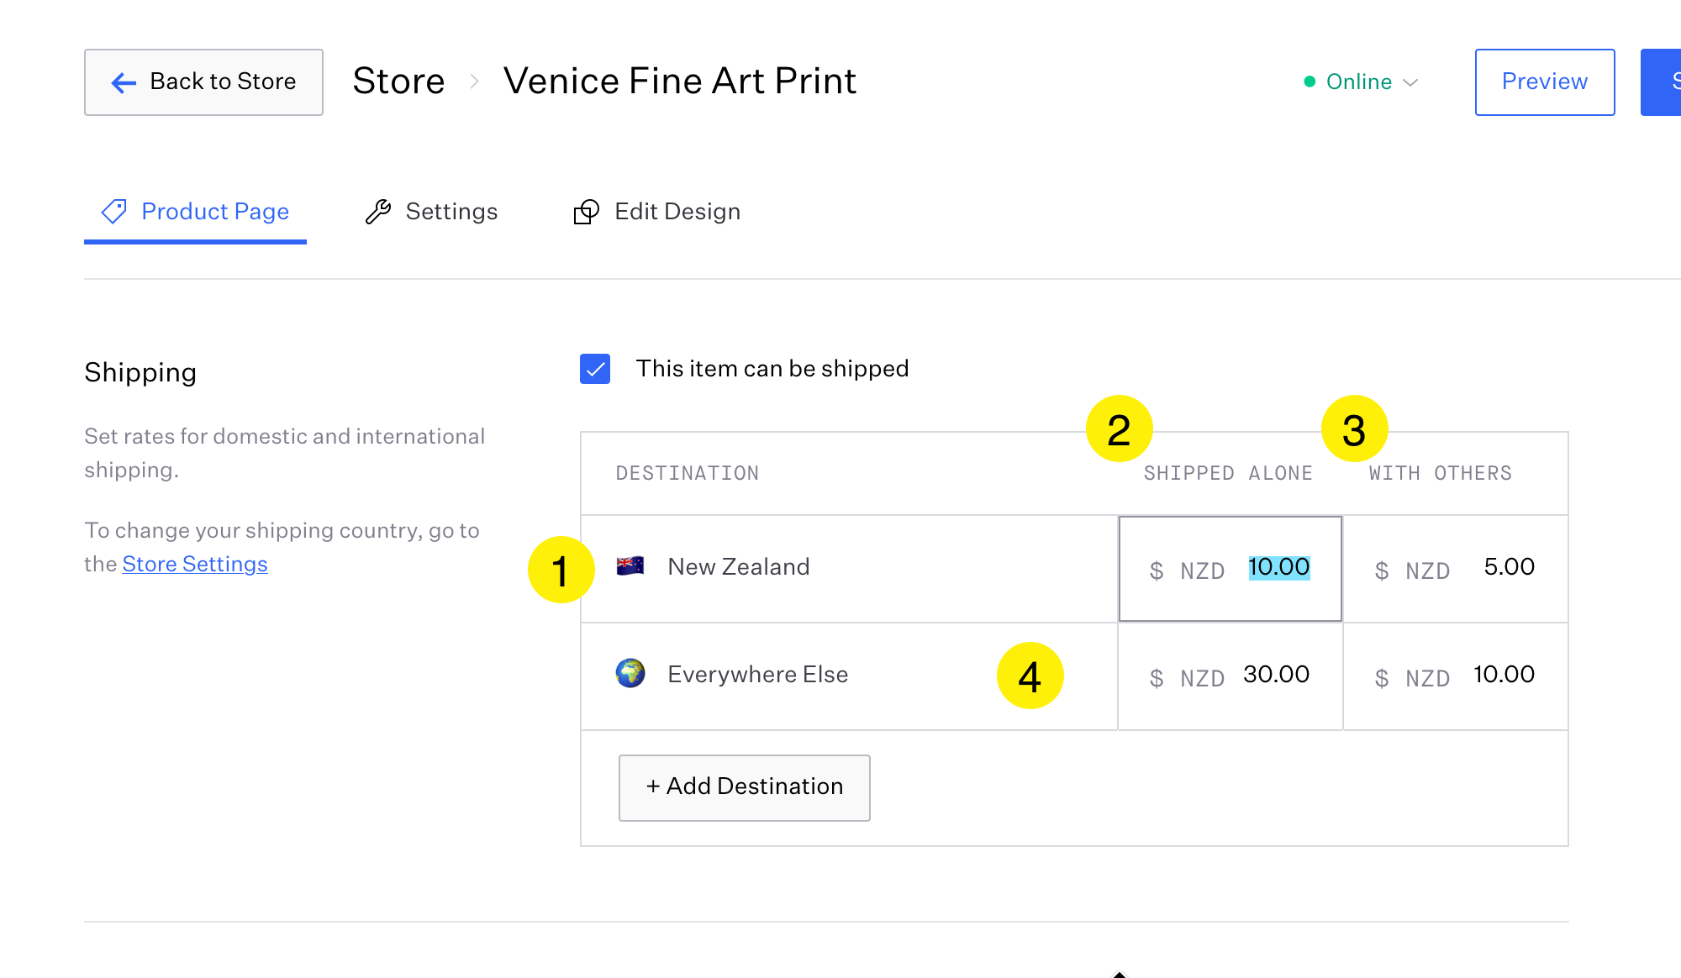Click the shapes icon next to Edit Design
1681x978 pixels.
click(x=586, y=212)
